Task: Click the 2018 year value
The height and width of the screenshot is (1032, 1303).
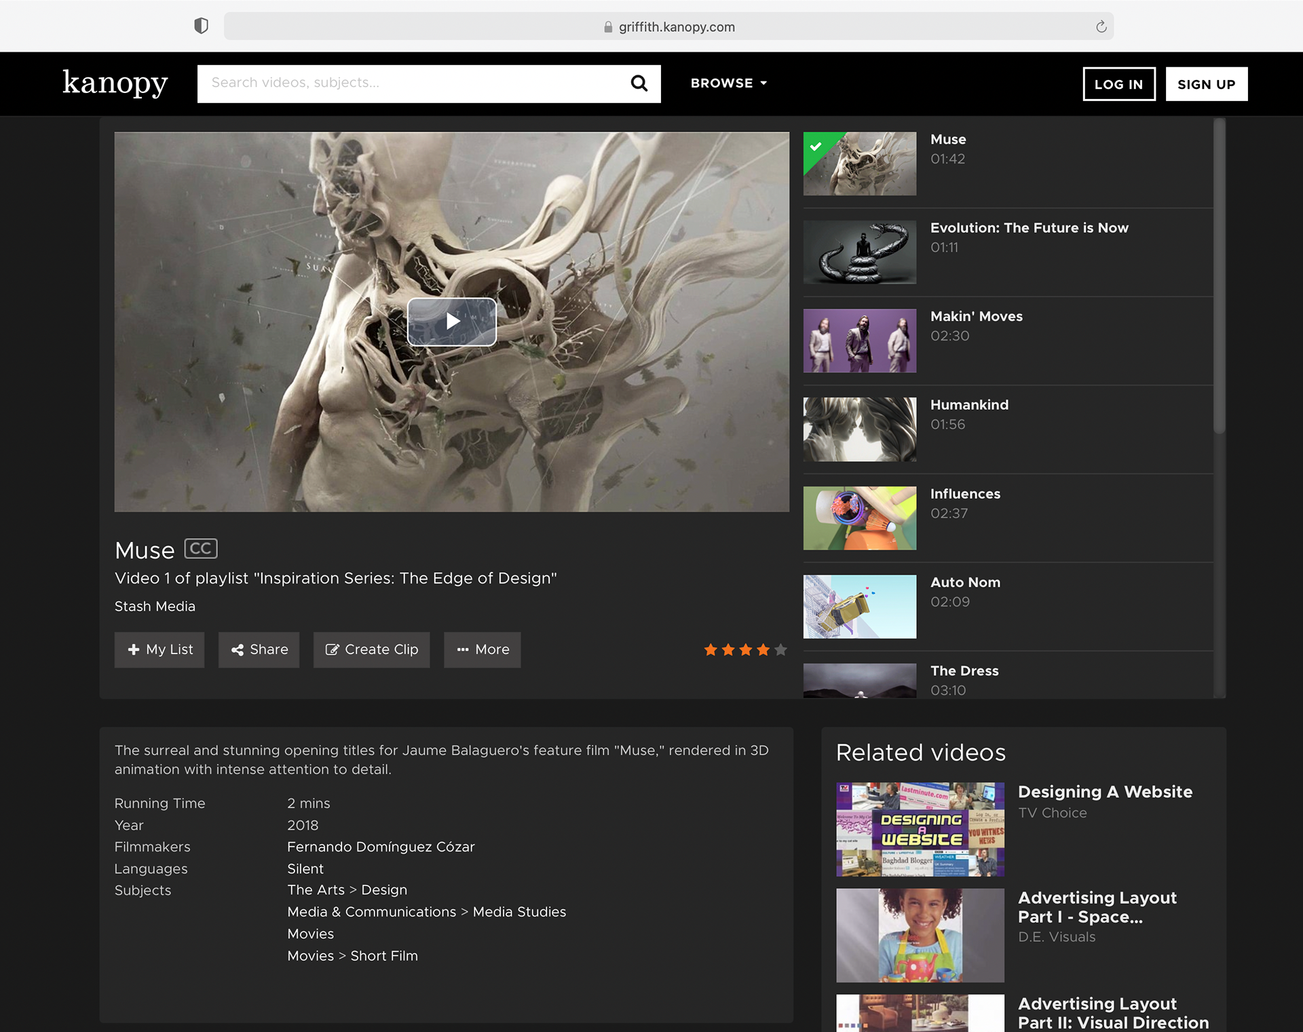Action: [303, 825]
